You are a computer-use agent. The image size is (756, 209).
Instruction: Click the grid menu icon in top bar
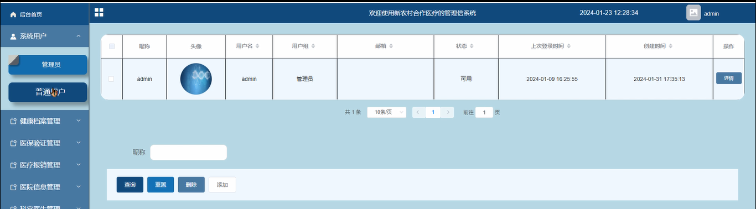[99, 12]
